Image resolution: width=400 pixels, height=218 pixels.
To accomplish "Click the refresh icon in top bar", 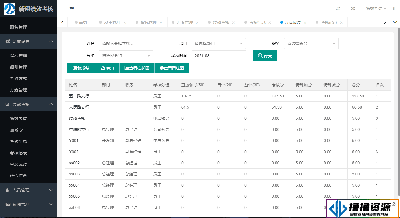I will [338, 9].
